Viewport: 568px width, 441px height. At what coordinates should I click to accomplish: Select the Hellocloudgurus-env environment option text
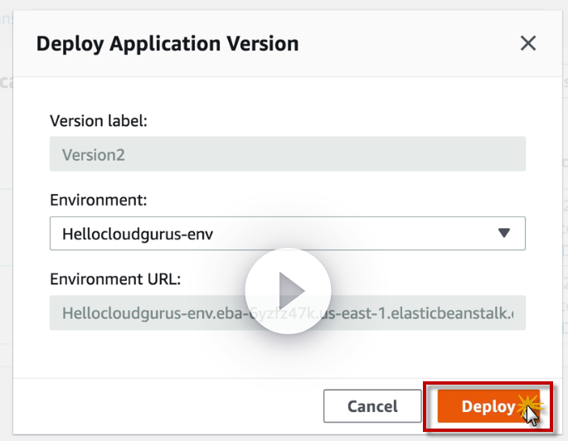tap(138, 234)
